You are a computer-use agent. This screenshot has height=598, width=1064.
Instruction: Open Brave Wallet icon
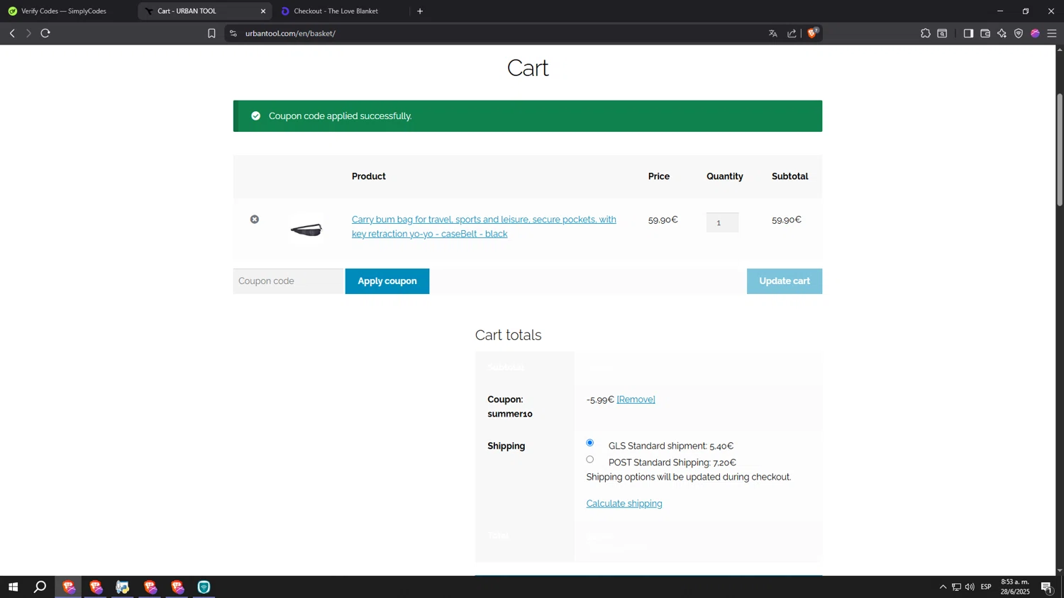(985, 33)
